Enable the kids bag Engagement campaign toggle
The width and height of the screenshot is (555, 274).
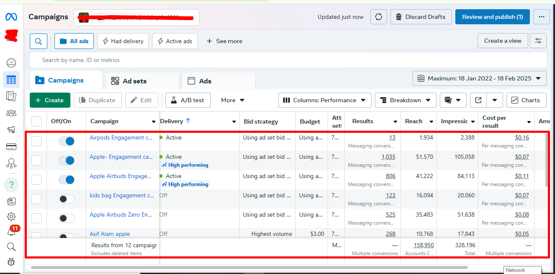[x=66, y=199]
